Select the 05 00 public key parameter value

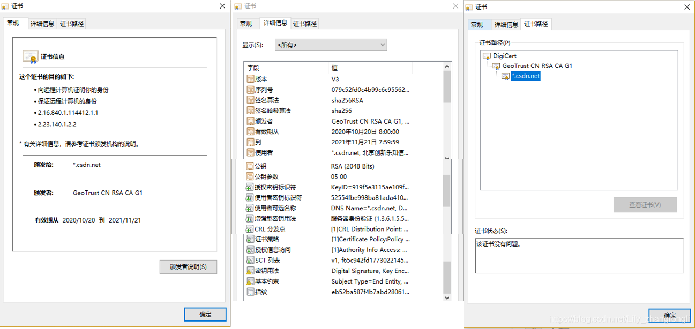pyautogui.click(x=339, y=177)
